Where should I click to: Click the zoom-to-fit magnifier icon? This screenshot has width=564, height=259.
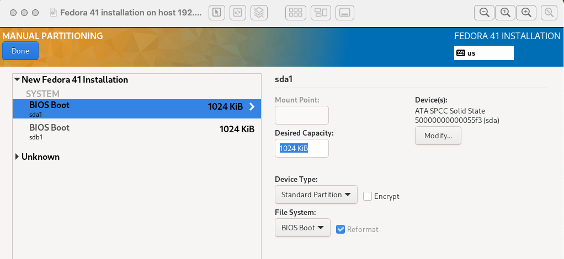pyautogui.click(x=549, y=13)
